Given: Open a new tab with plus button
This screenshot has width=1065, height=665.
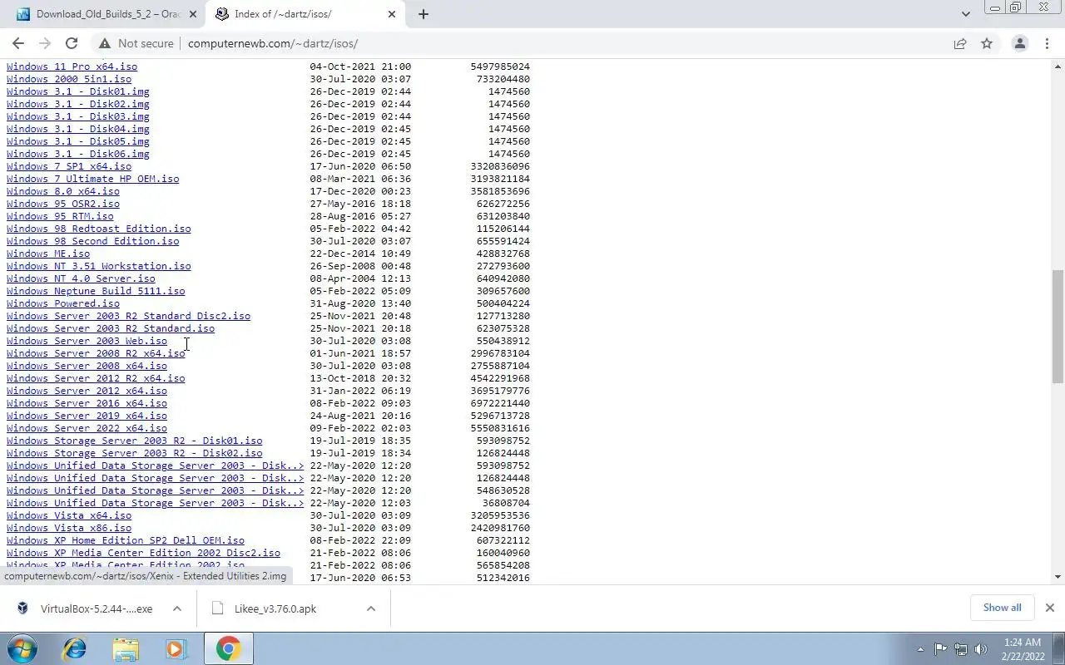Looking at the screenshot, I should click(424, 14).
